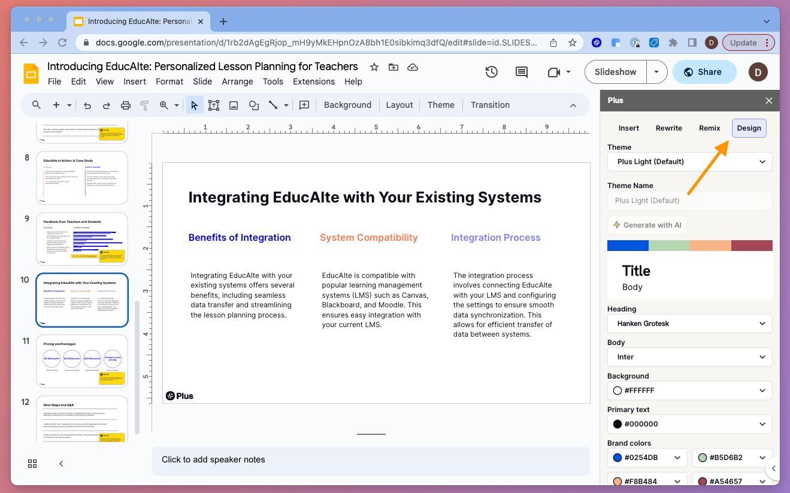Click the Generate with AI button
This screenshot has height=493, width=790.
[647, 225]
